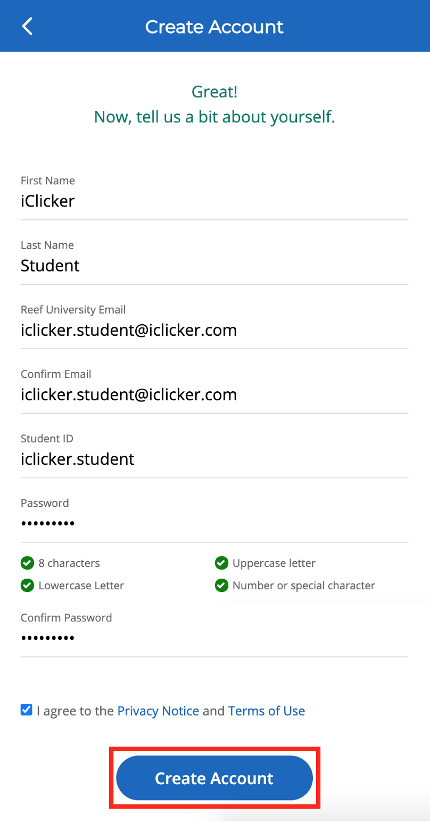Click the Create Account title text
The width and height of the screenshot is (430, 823).
214,26
